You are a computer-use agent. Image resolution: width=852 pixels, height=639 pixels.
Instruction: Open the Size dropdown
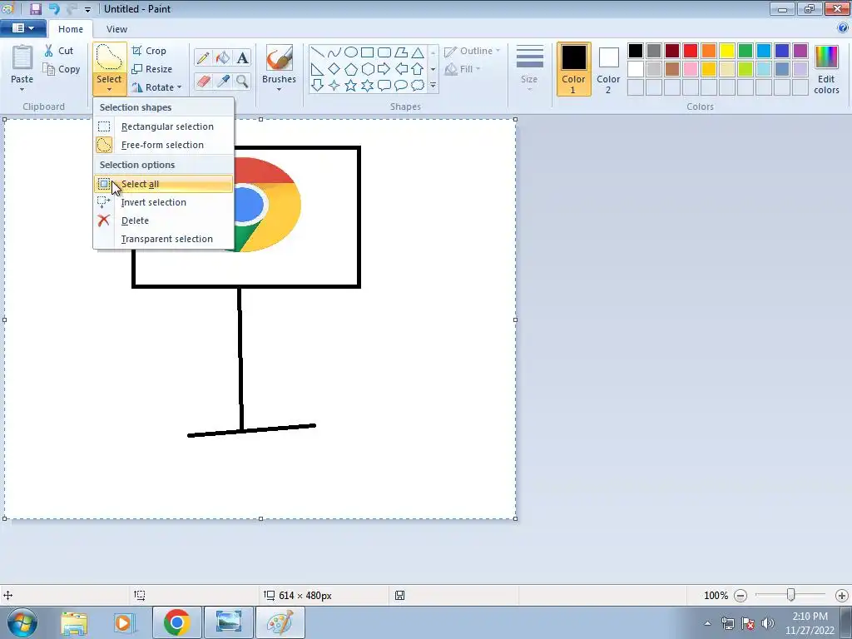point(529,68)
